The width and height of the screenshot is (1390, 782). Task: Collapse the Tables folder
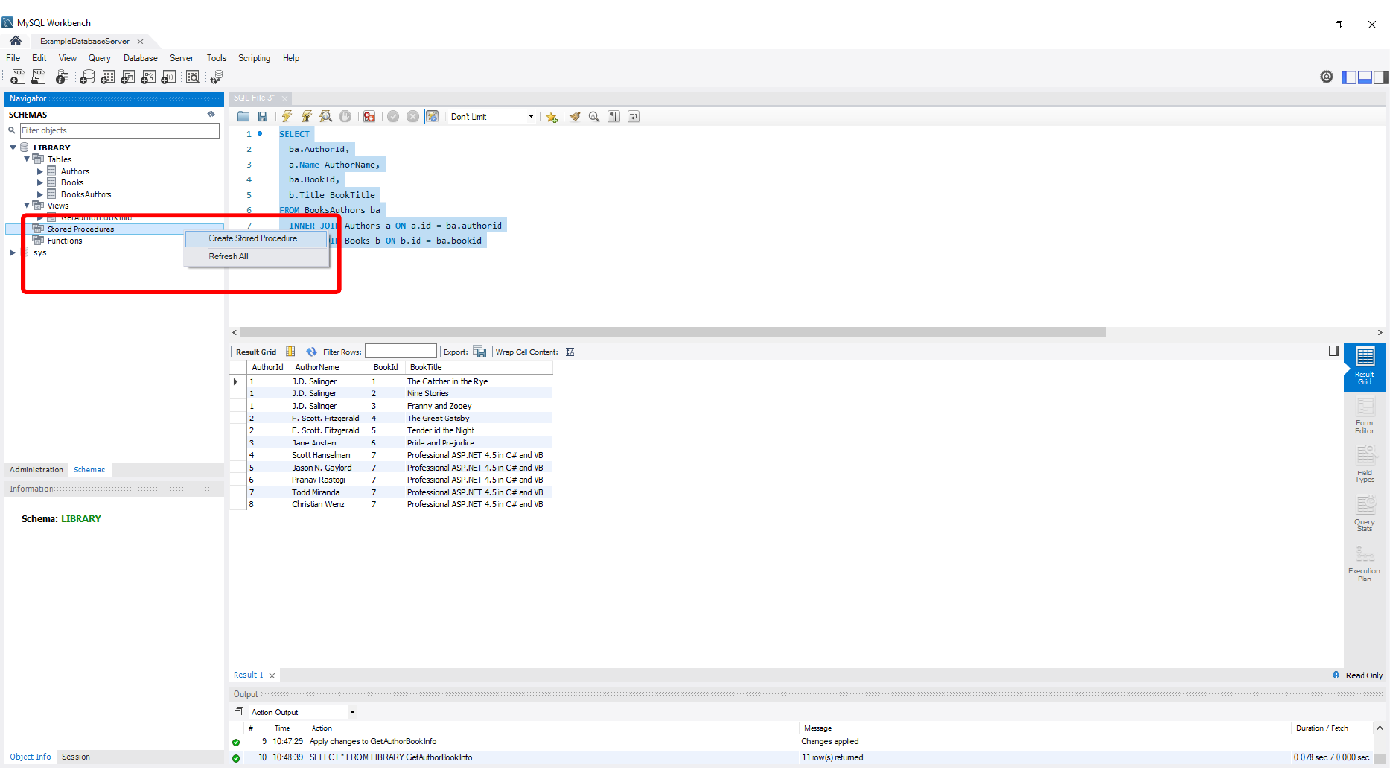click(27, 159)
